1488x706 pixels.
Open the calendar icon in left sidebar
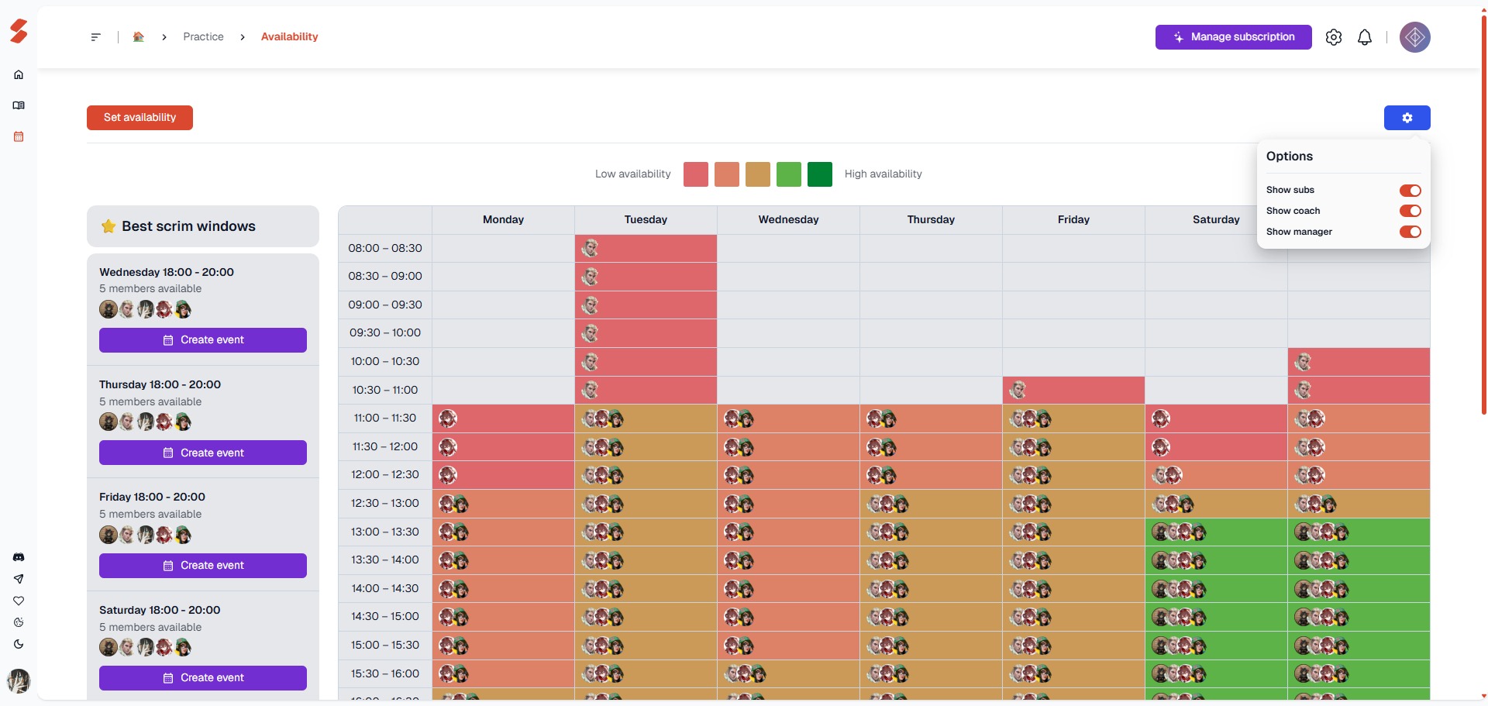coord(19,136)
